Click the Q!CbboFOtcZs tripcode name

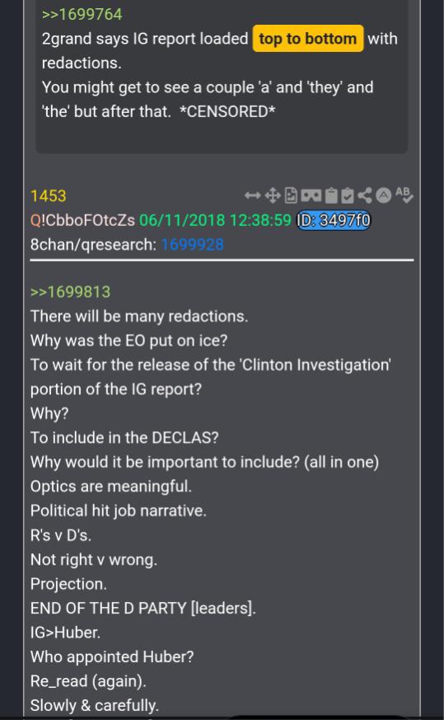82,220
